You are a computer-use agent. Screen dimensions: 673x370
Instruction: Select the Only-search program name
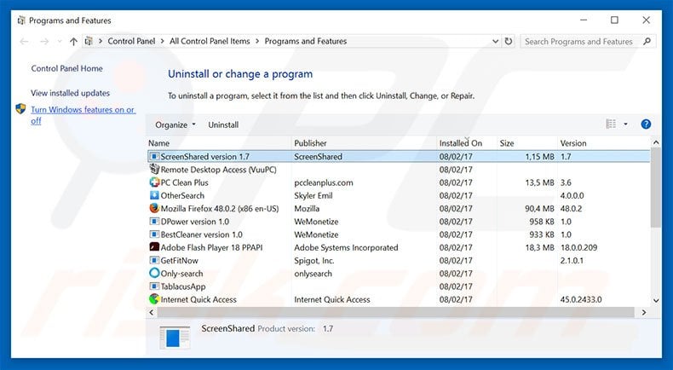pyautogui.click(x=182, y=274)
